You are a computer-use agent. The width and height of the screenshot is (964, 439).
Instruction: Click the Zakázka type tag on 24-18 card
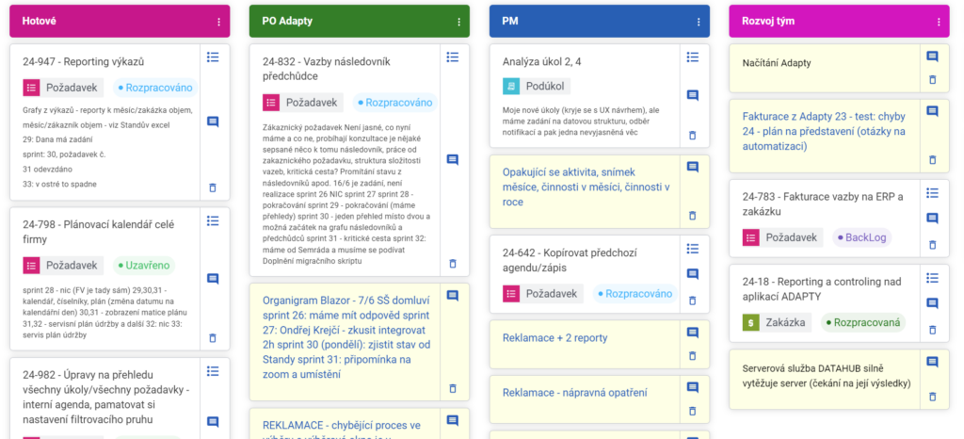(777, 322)
